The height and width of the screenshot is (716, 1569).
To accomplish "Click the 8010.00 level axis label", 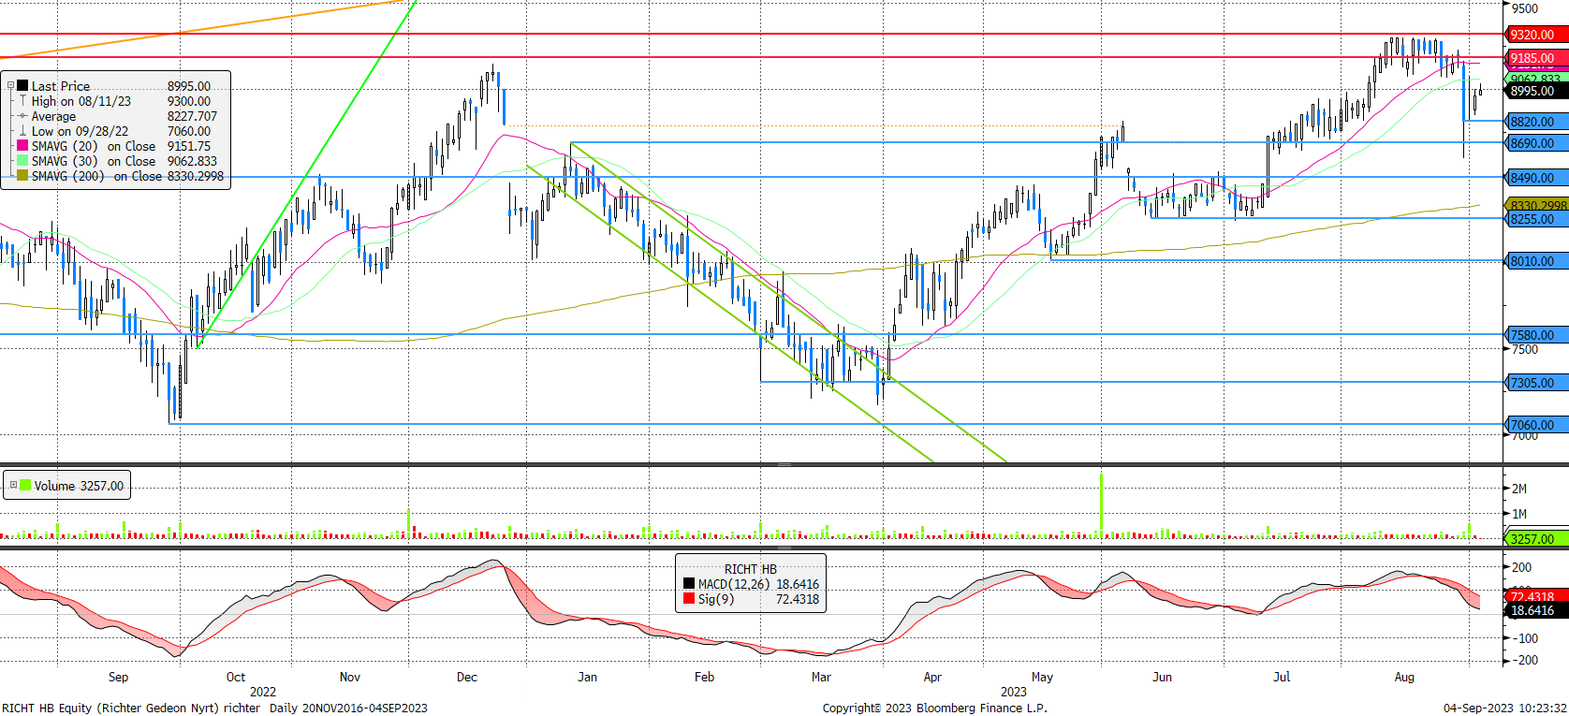I will (1534, 261).
